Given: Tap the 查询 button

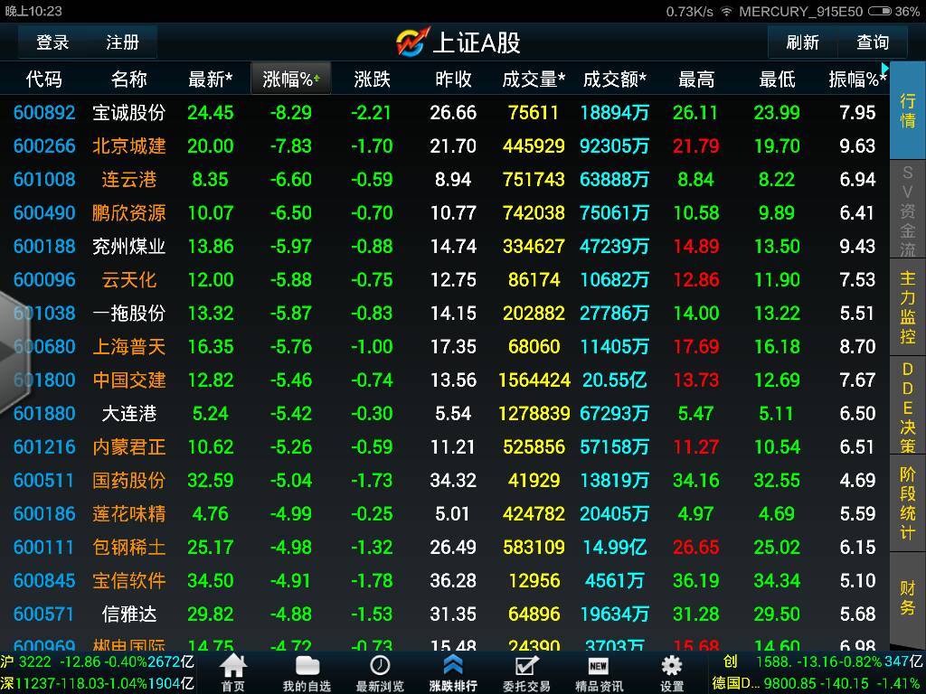Looking at the screenshot, I should point(873,42).
